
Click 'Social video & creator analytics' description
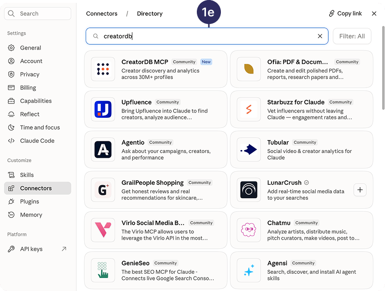click(x=309, y=154)
